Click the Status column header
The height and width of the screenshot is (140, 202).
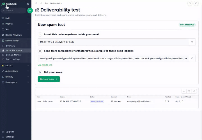[x=92, y=97]
